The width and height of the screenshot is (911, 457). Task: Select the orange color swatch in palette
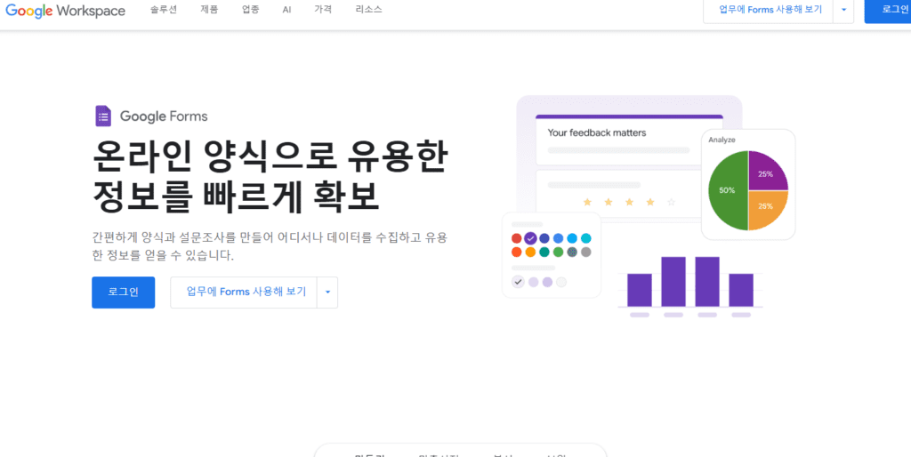pos(530,252)
